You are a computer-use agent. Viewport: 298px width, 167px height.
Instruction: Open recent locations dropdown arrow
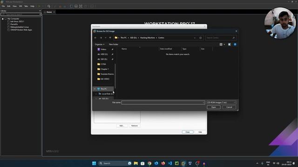click(x=106, y=38)
